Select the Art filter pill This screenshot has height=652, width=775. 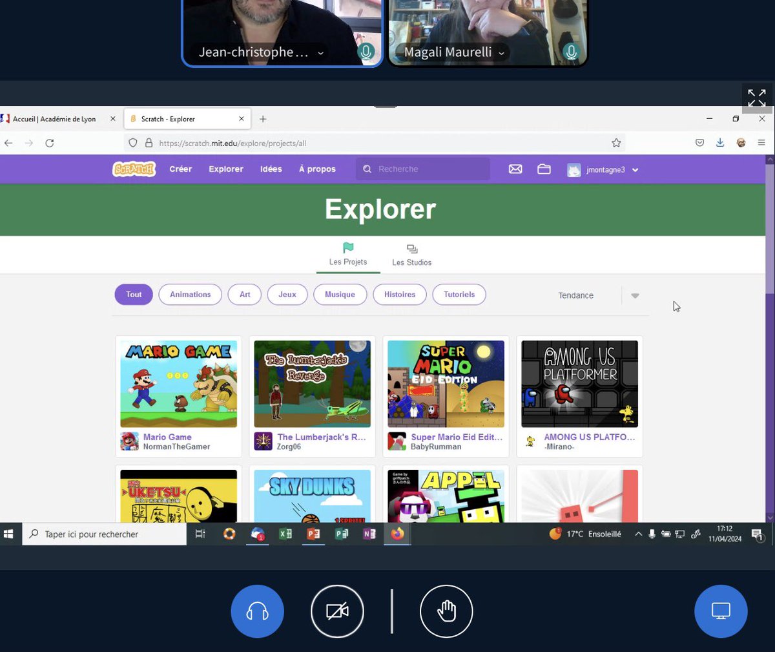coord(245,295)
